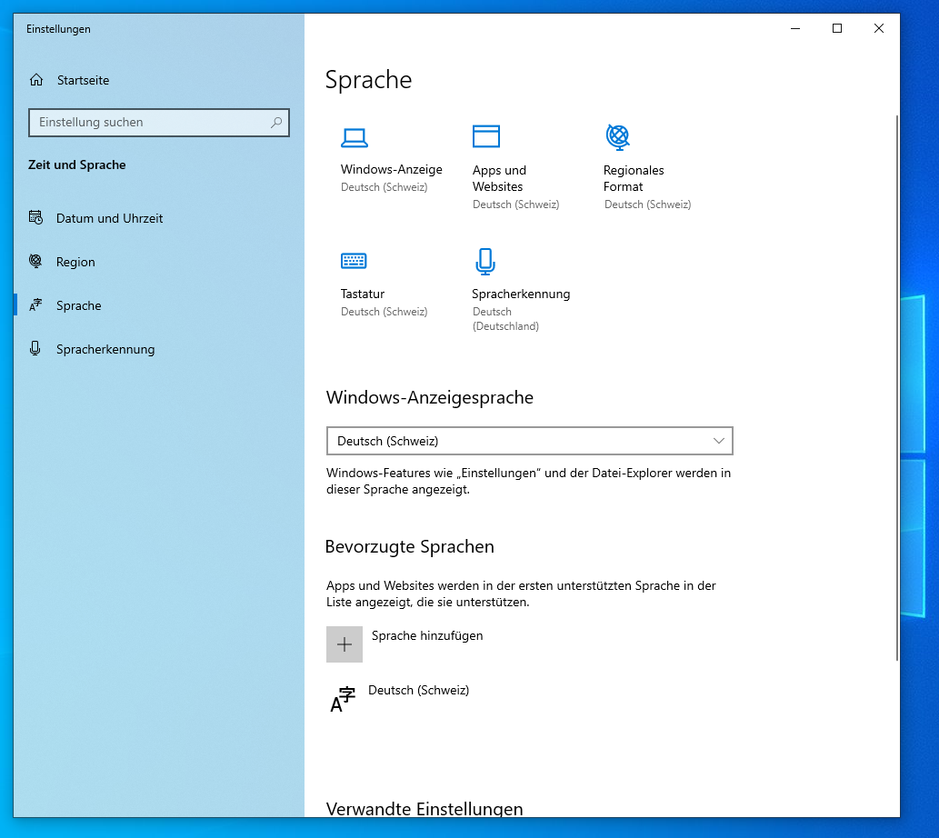This screenshot has height=838, width=939.
Task: Click the Einstellung suchen search field
Action: [x=150, y=123]
